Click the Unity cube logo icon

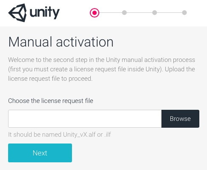click(17, 13)
